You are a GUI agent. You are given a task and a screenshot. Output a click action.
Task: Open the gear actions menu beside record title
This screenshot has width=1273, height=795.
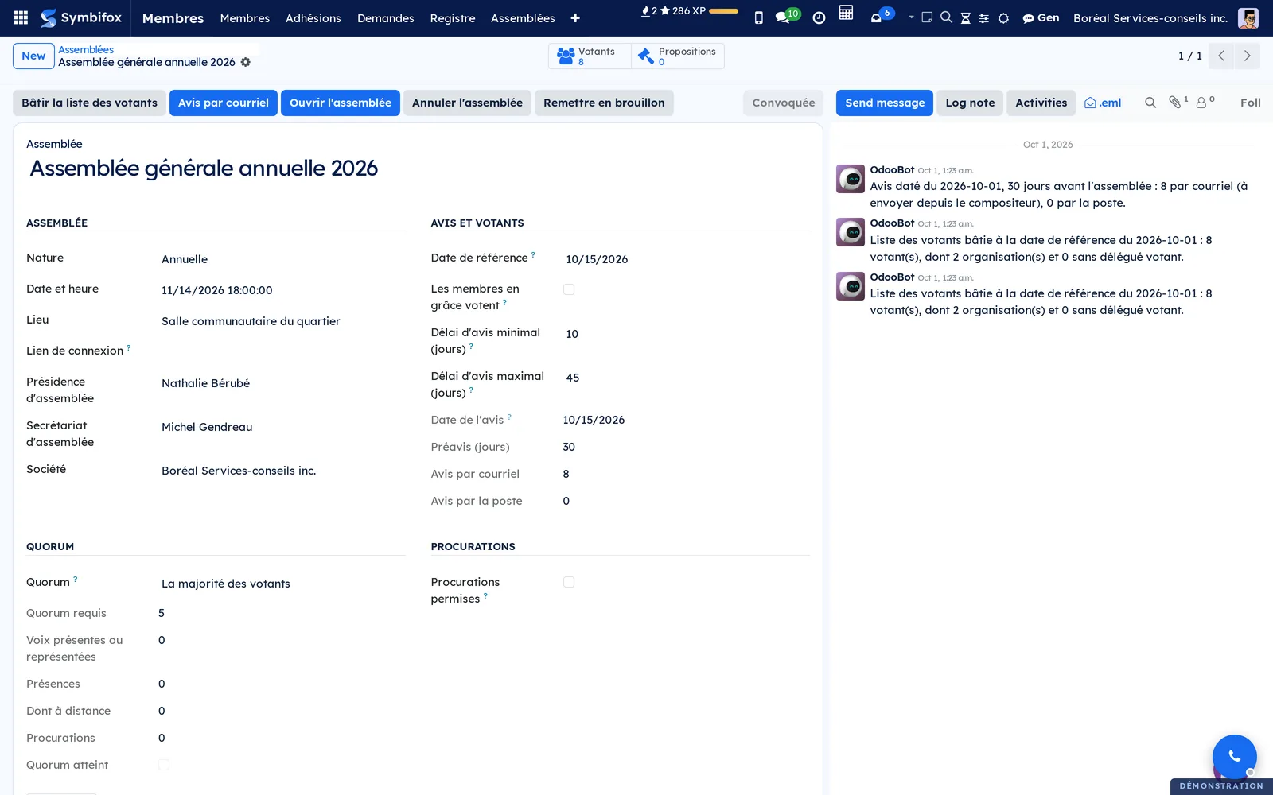click(x=246, y=62)
